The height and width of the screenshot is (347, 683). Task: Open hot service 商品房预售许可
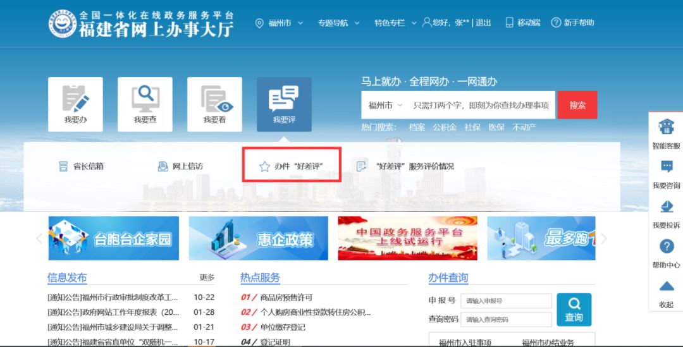click(x=286, y=298)
